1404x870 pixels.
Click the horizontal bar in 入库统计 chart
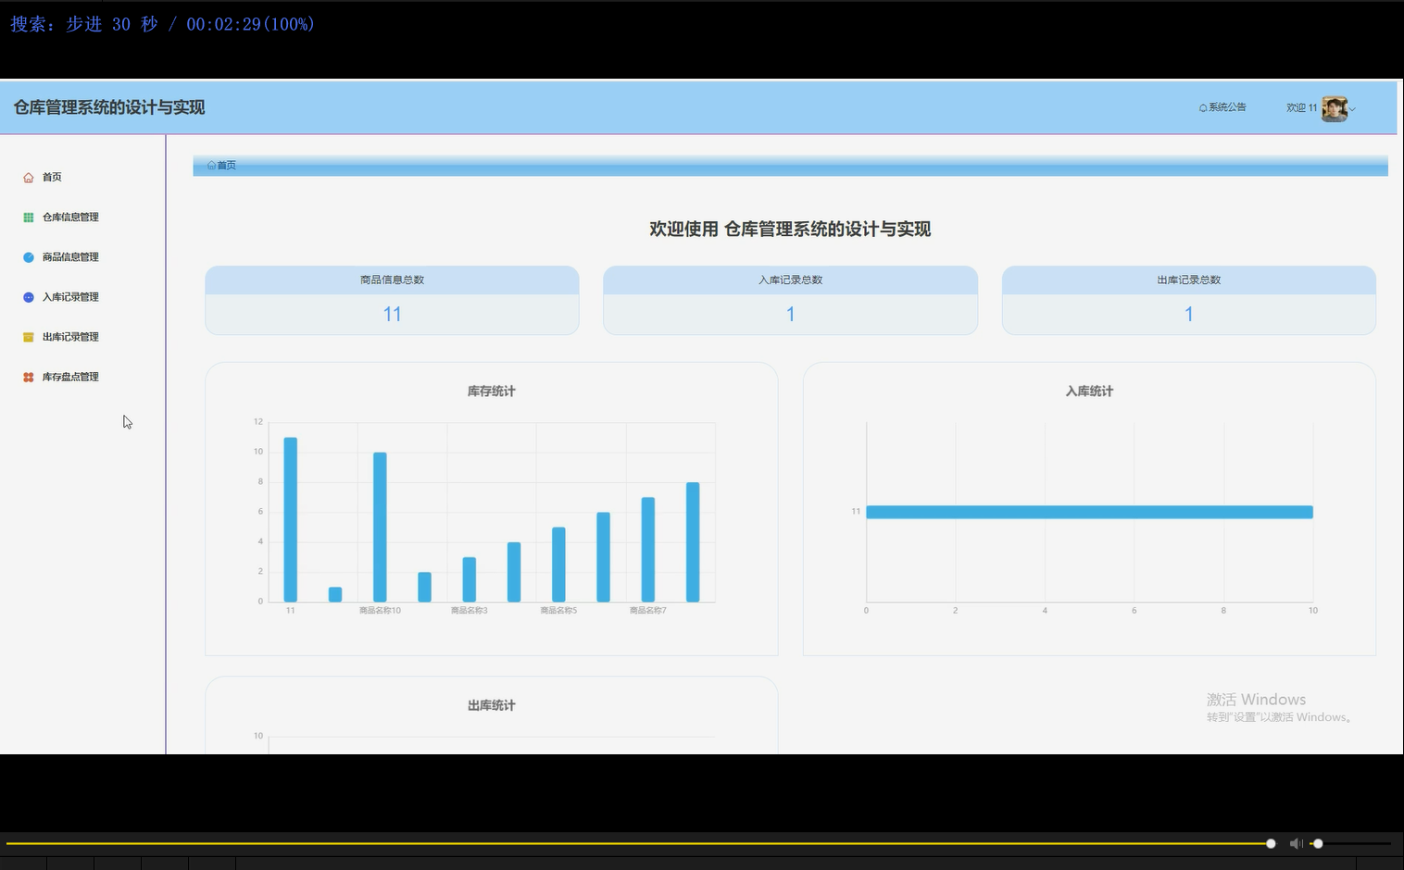pyautogui.click(x=1089, y=512)
